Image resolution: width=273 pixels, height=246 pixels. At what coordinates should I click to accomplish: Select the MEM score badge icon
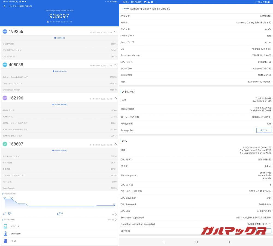4,98
